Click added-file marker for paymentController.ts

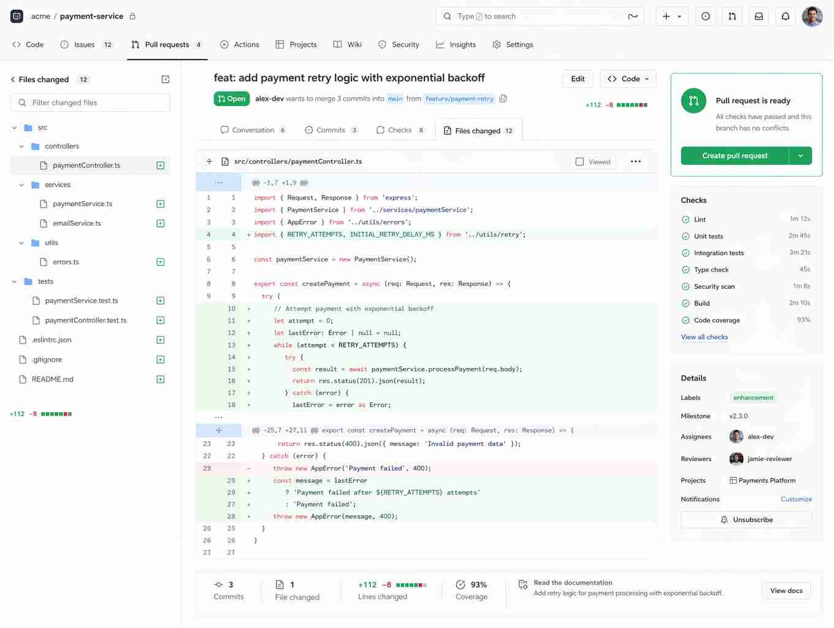161,166
